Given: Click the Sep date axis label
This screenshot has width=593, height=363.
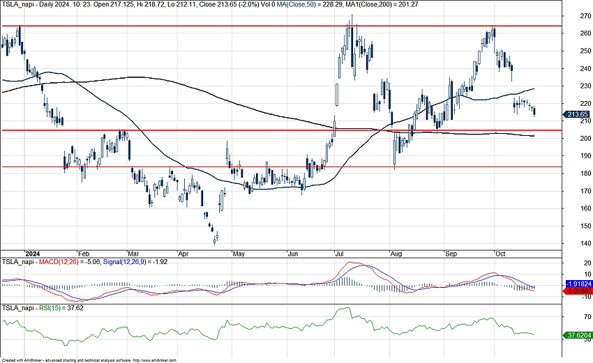Looking at the screenshot, I should click(451, 254).
